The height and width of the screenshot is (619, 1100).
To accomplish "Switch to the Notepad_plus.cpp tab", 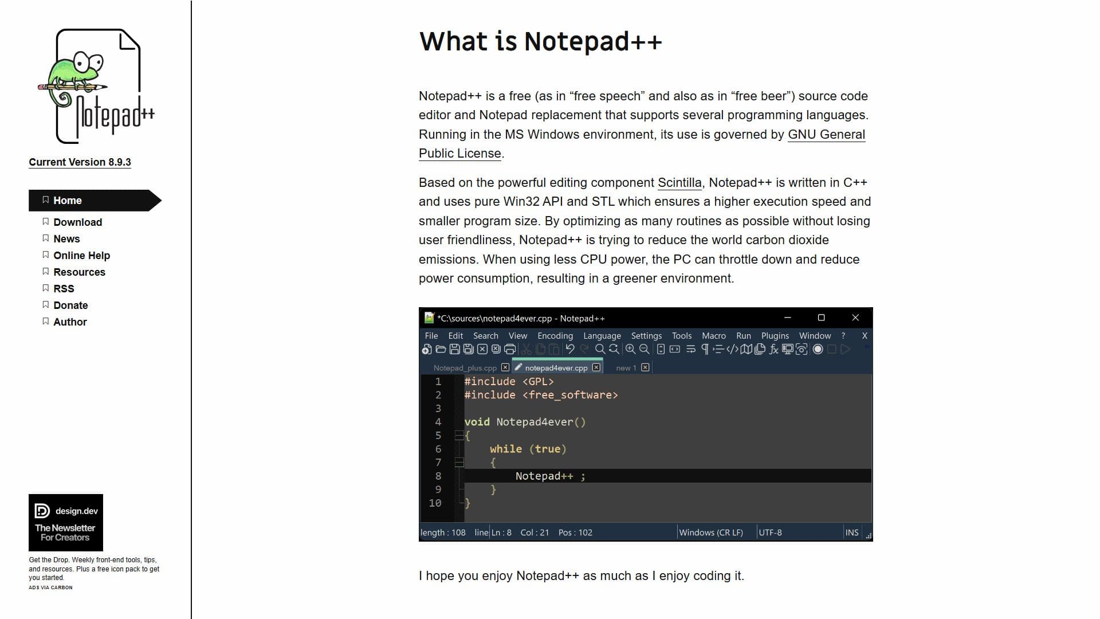I will coord(465,368).
